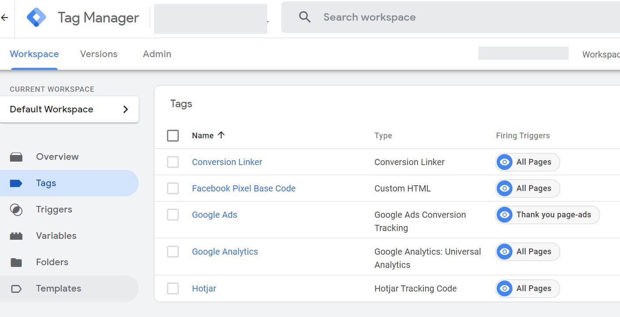Click All Pages trigger for Facebook Pixel
The width and height of the screenshot is (620, 317).
(x=528, y=188)
